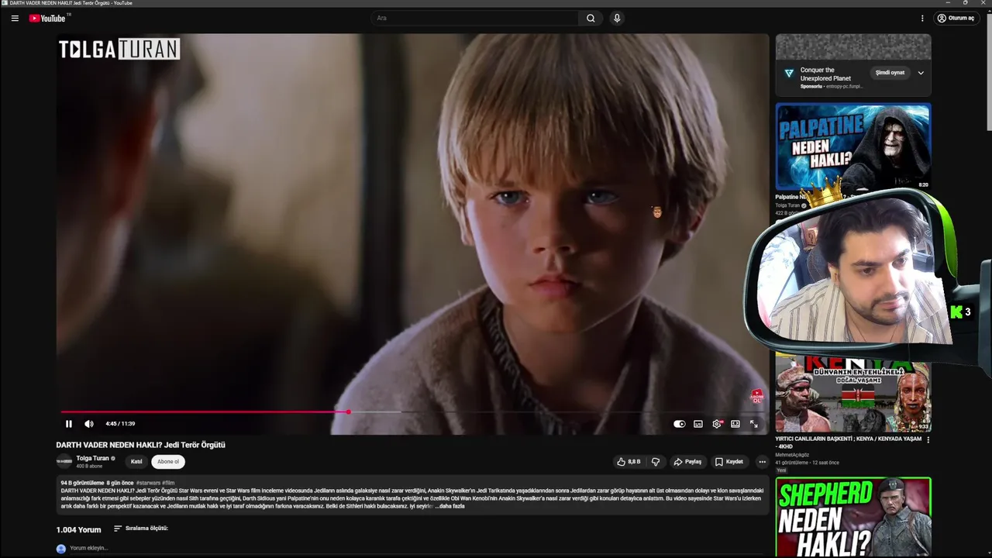Switch to theater mode
This screenshot has width=992, height=558.
(735, 424)
